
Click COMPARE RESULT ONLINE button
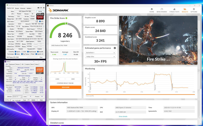(x=65, y=83)
